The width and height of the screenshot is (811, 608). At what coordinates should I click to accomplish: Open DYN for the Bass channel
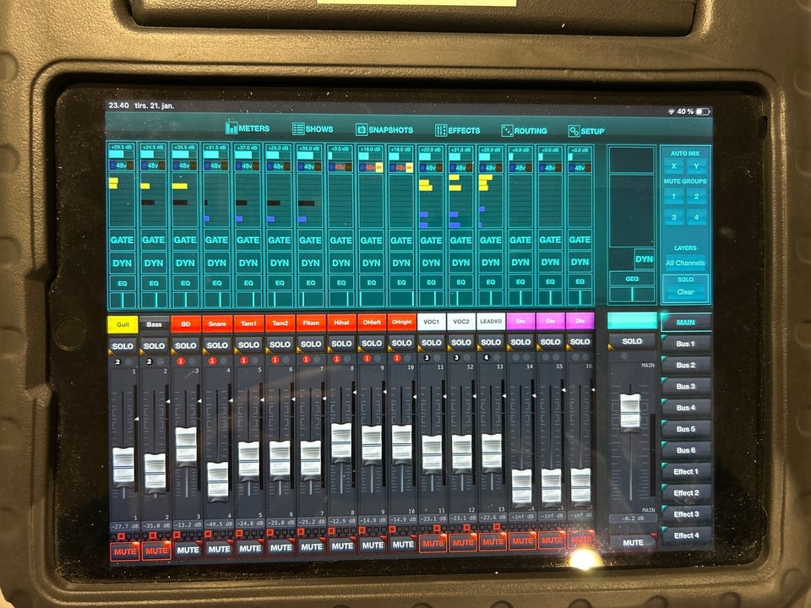click(x=154, y=263)
